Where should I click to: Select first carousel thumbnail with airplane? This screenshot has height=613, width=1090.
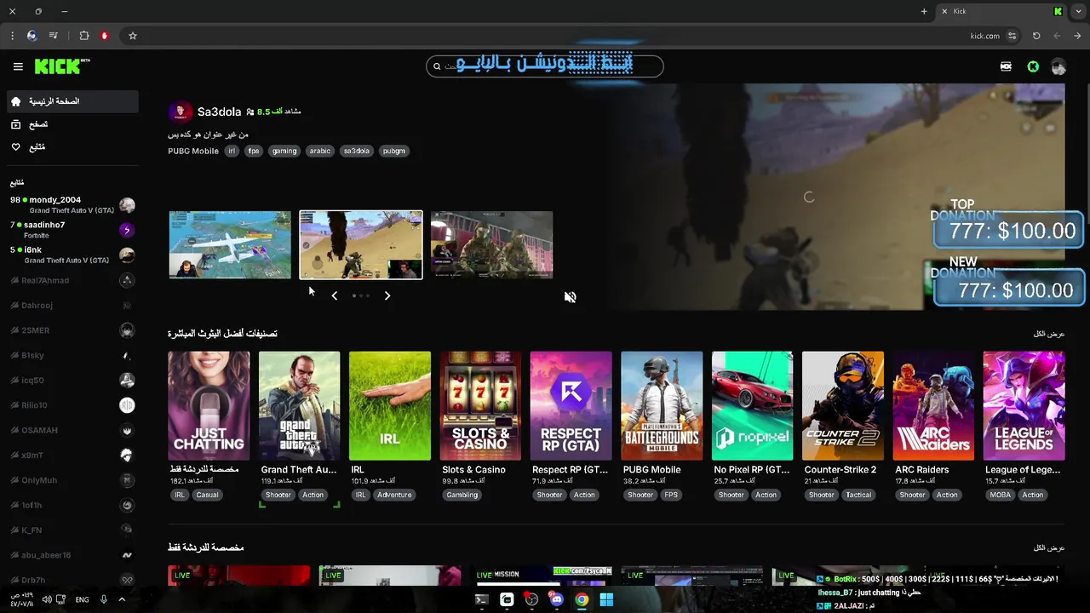coord(230,245)
